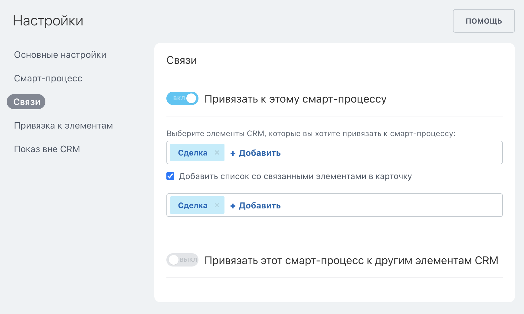Enable the ВЫКЛ switch for other CRM elements
Viewport: 524px width, 314px height.
[x=182, y=260]
